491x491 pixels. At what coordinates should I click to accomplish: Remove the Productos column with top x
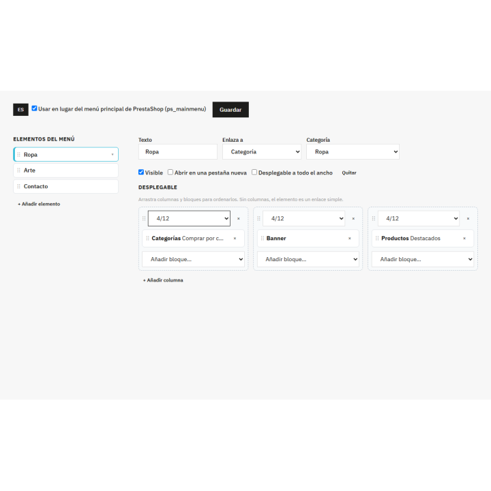click(468, 219)
